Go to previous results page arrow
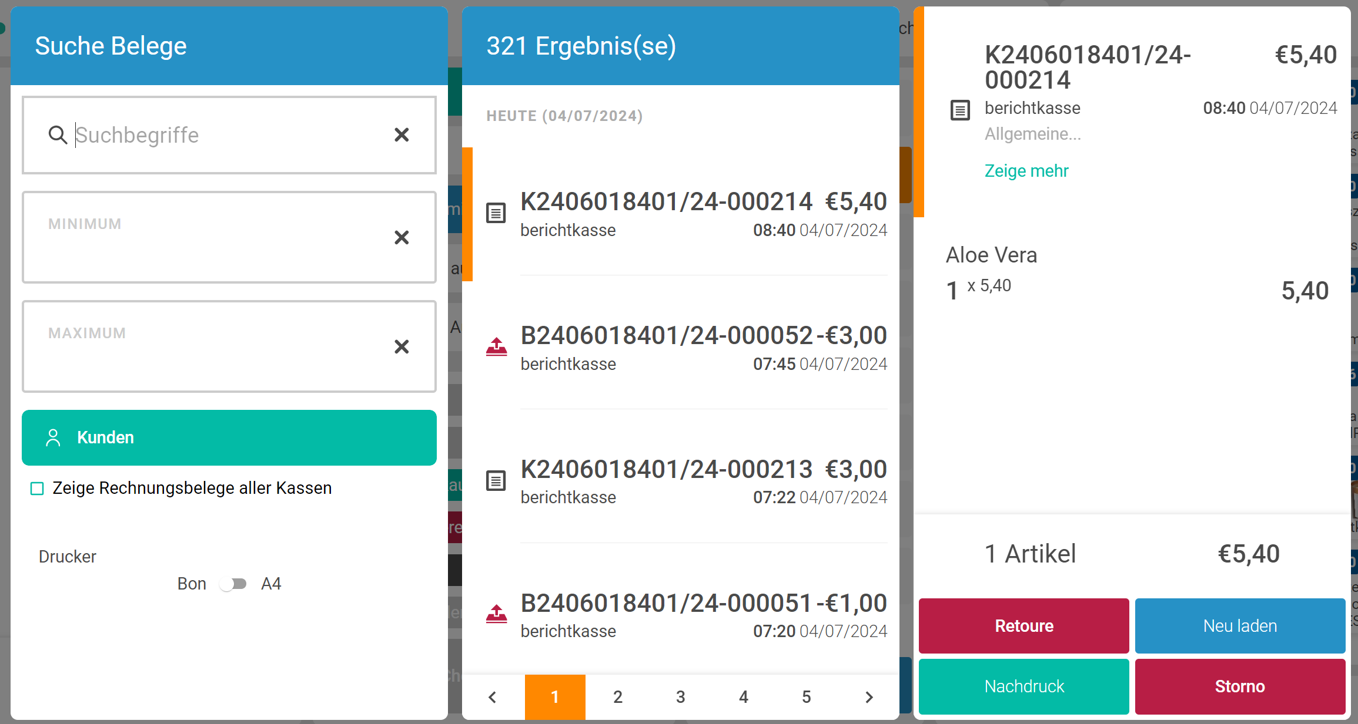 point(493,697)
